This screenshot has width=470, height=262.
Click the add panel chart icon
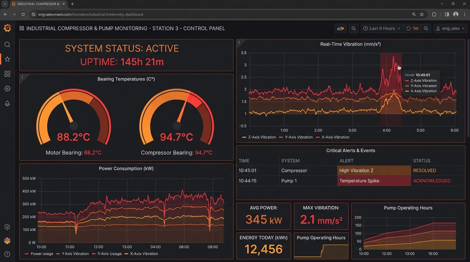pyautogui.click(x=340, y=29)
